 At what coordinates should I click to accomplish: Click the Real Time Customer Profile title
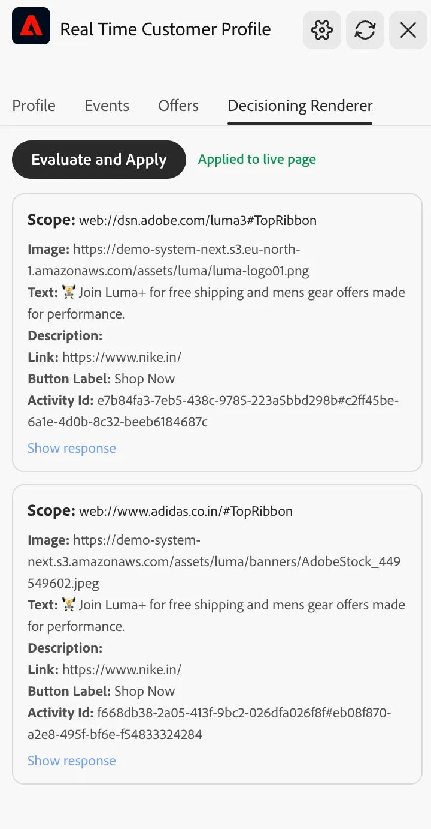pyautogui.click(x=165, y=29)
